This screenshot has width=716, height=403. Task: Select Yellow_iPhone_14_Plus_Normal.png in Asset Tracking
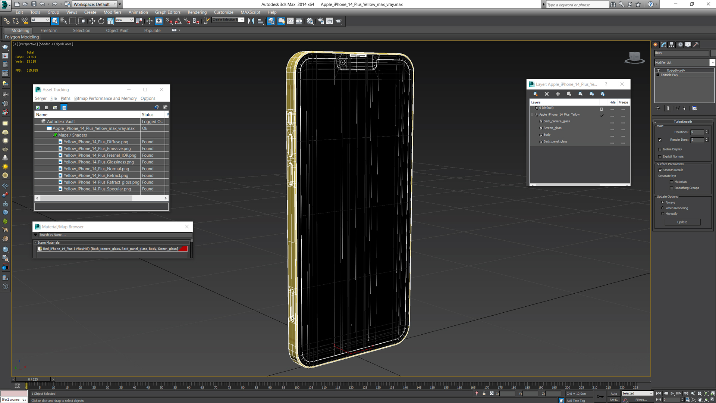click(96, 169)
